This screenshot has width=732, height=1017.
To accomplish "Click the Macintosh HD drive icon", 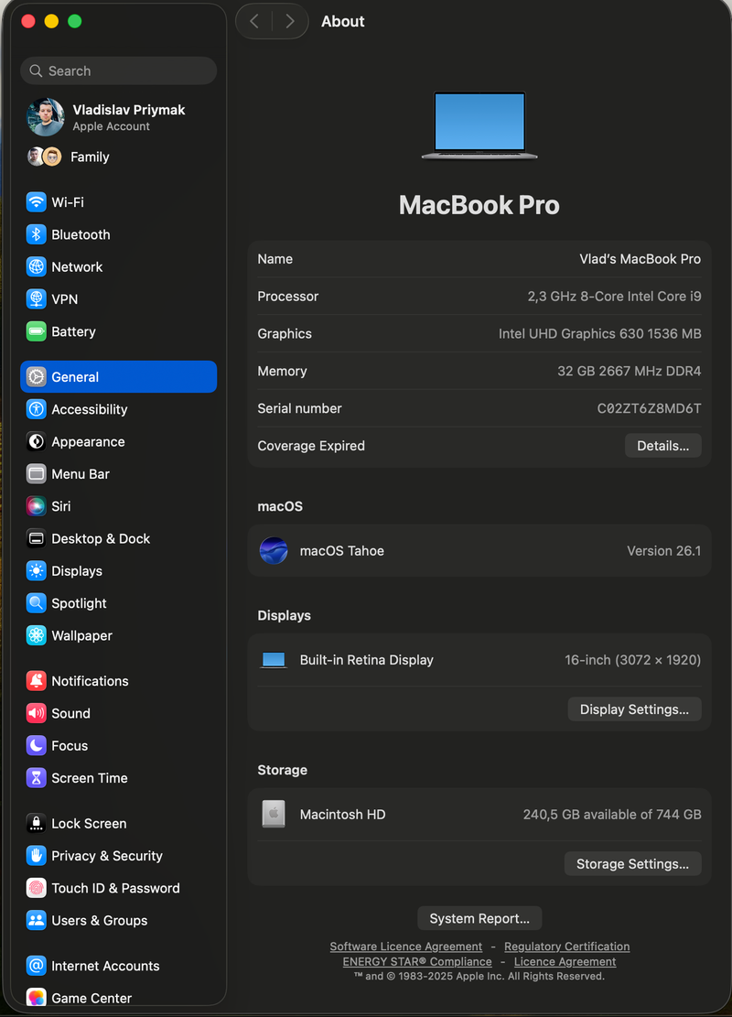I will (274, 814).
